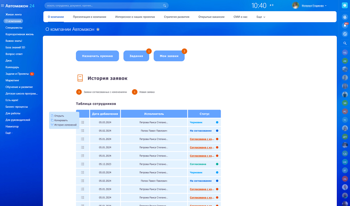The width and height of the screenshot is (350, 206).
Task: Click the magnifier icon in top search bar
Action: tap(165, 6)
